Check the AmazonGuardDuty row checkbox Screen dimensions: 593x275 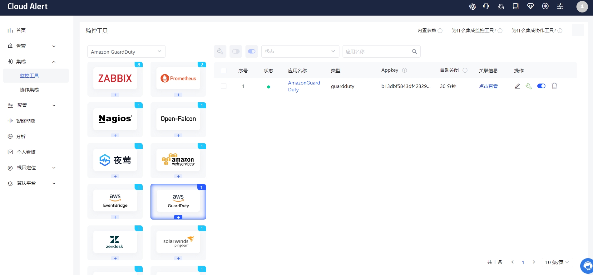coord(224,86)
